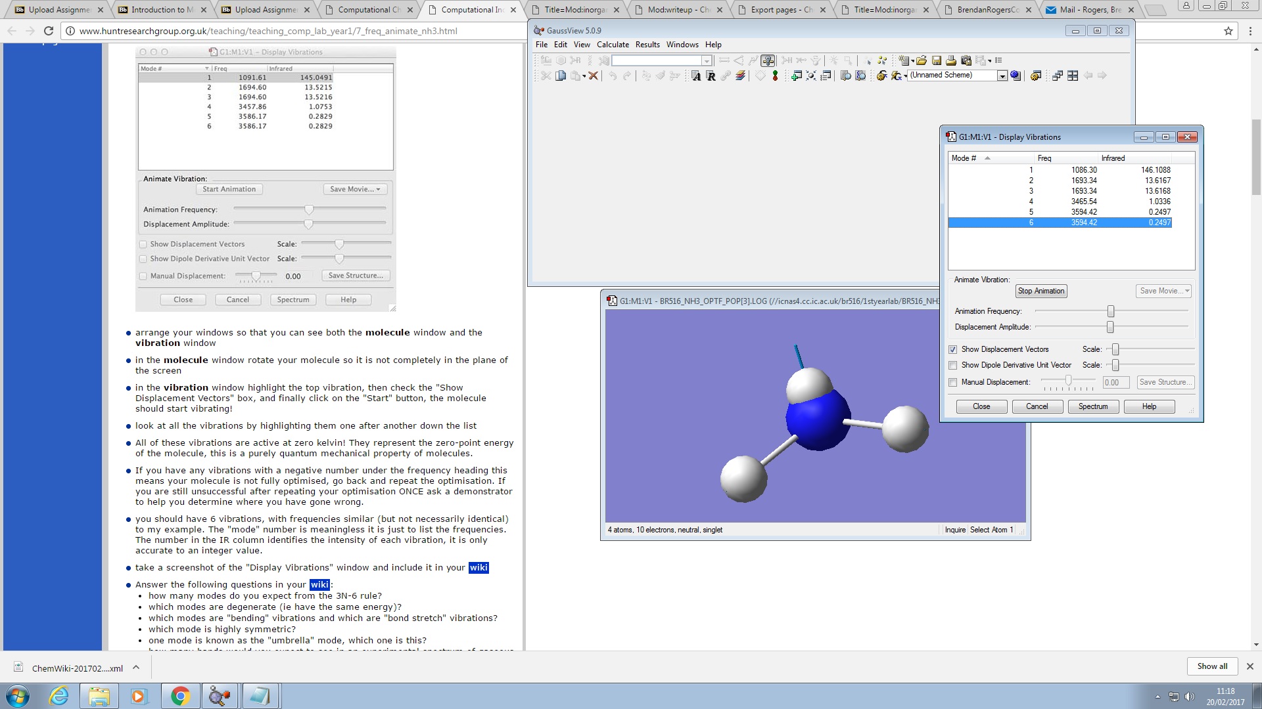Click the Stop Animation button
This screenshot has height=709, width=1262.
point(1041,291)
